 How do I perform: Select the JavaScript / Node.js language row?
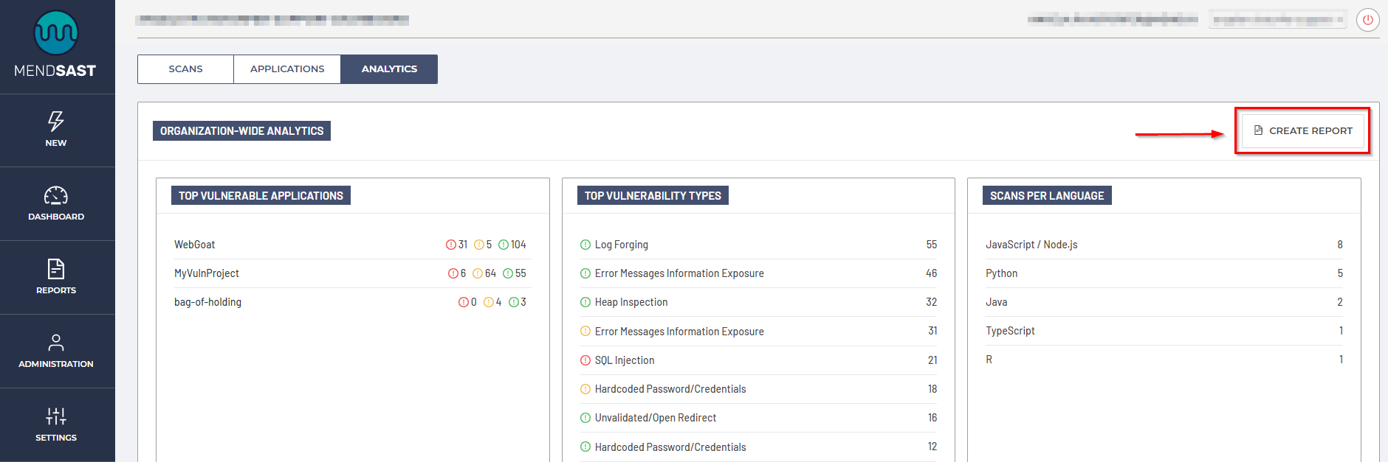[x=1031, y=245]
